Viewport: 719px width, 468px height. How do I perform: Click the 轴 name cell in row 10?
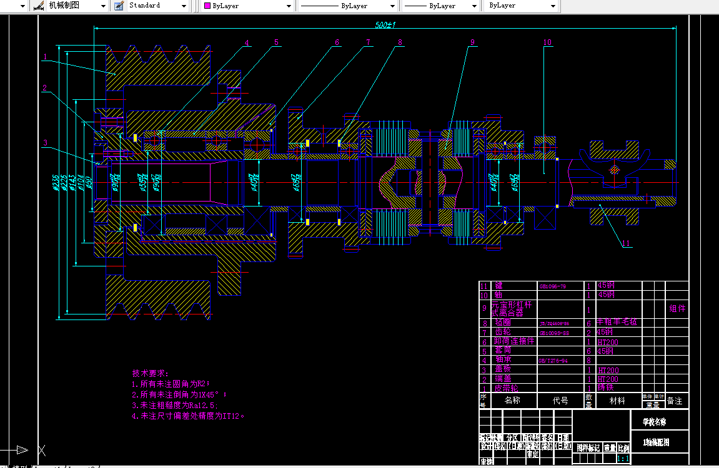(x=514, y=295)
